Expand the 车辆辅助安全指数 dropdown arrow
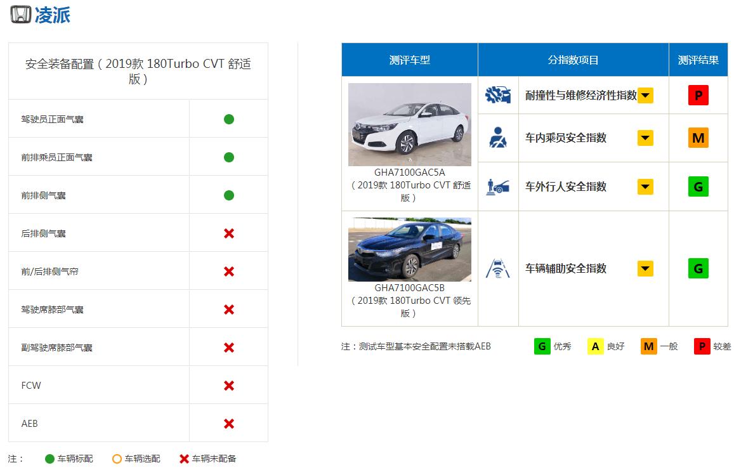The width and height of the screenshot is (734, 470). tap(645, 268)
